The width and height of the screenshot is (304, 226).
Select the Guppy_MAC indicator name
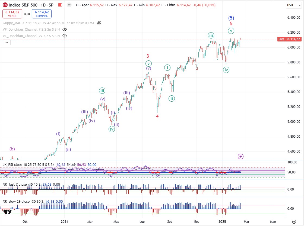click(49, 23)
